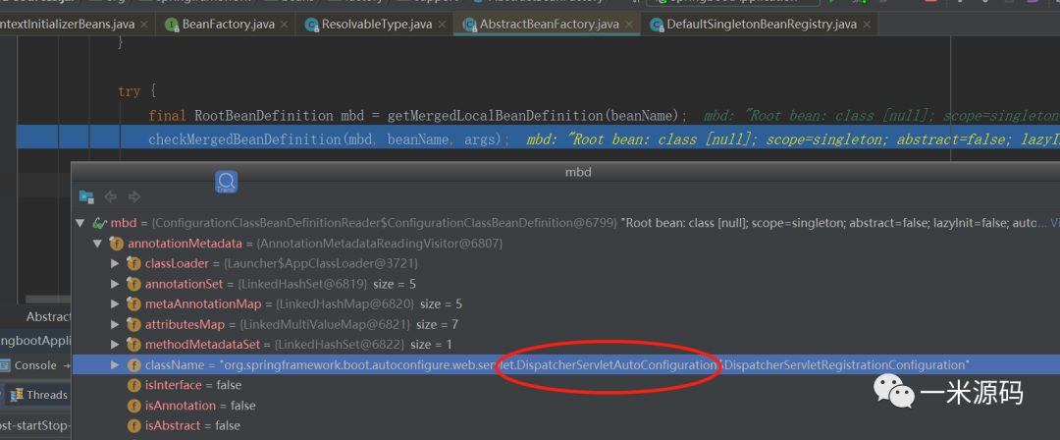The image size is (1060, 440).
Task: Expand the methodMetadataSet node
Action: click(116, 345)
